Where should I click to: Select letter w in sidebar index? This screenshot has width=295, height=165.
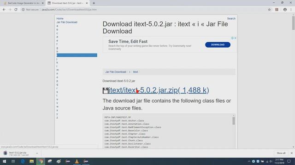click(57, 107)
